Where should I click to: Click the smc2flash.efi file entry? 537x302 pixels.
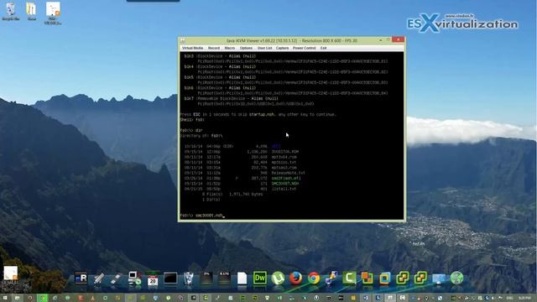285,178
